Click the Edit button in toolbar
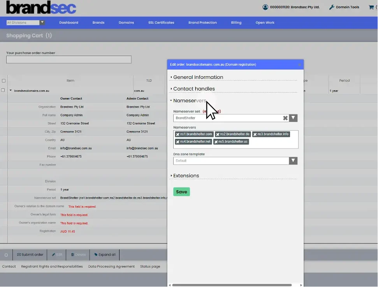The height and width of the screenshot is (287, 378). click(57, 255)
